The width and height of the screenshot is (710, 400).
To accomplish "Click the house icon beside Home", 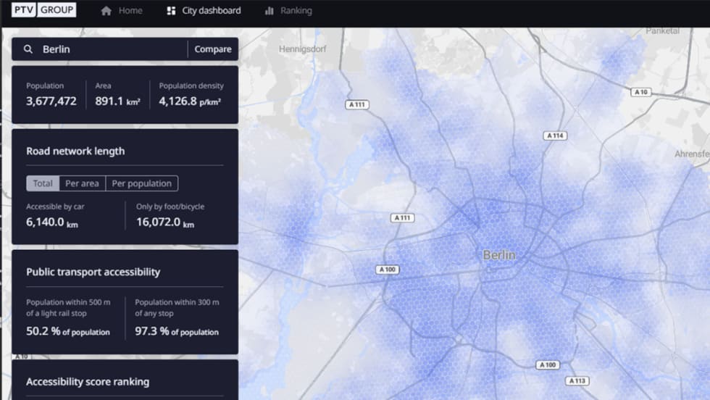I will click(x=106, y=11).
